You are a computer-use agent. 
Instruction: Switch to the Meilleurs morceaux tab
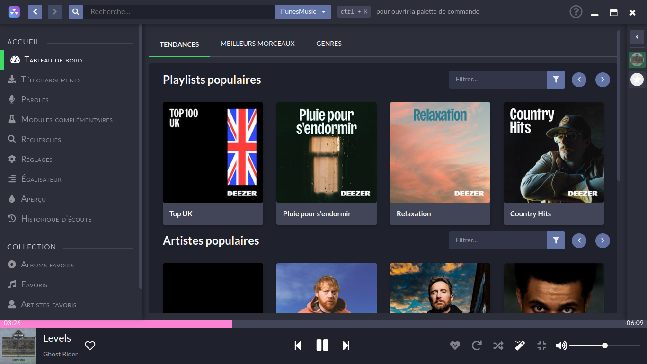pyautogui.click(x=257, y=44)
